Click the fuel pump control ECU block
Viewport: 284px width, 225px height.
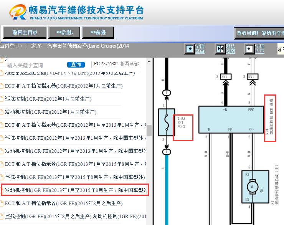(x=231, y=120)
